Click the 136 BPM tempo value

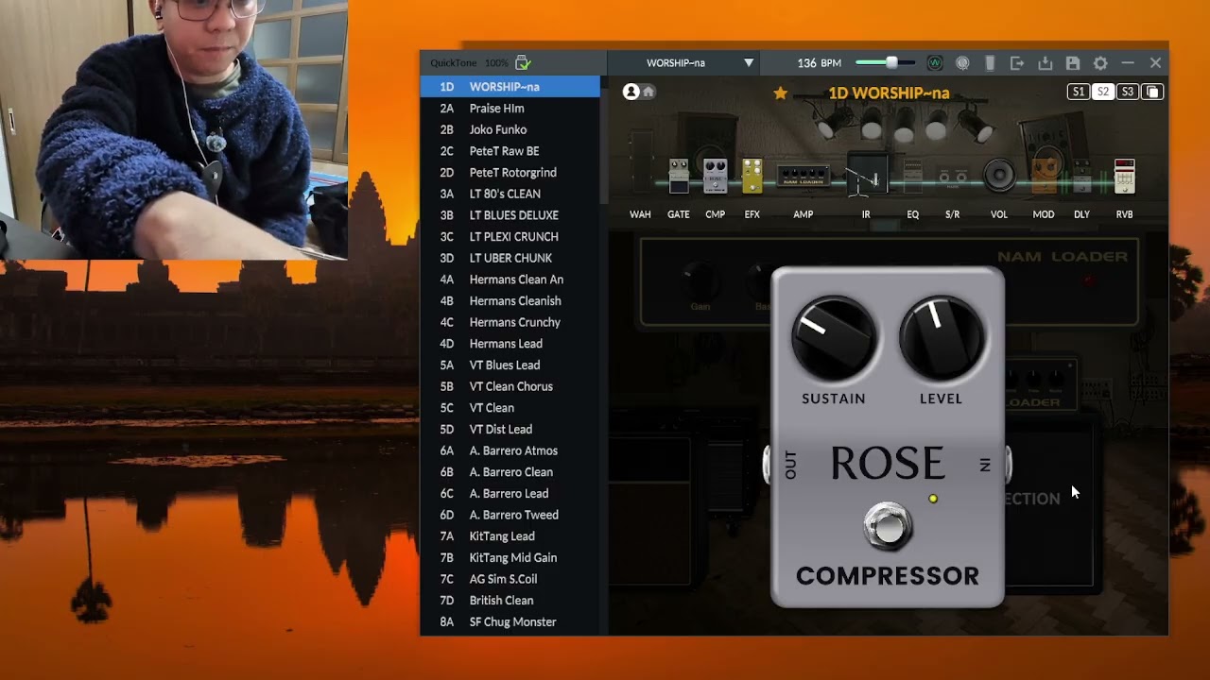(819, 63)
